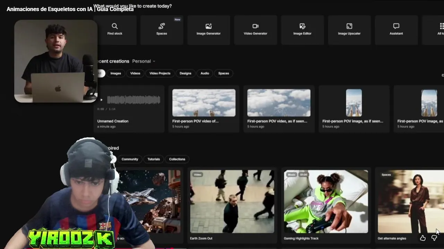The width and height of the screenshot is (444, 249).
Task: Open the Find stock tool
Action: 115,30
